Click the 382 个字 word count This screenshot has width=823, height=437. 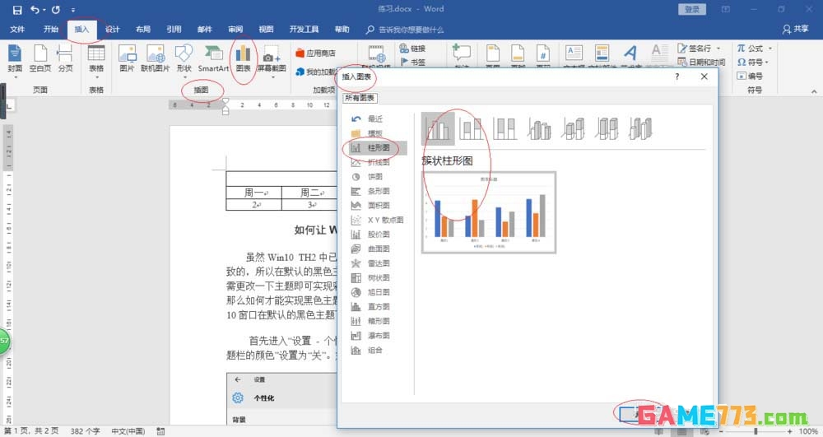click(x=85, y=431)
